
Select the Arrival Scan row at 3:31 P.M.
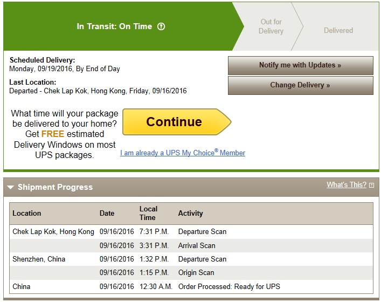tap(191, 245)
